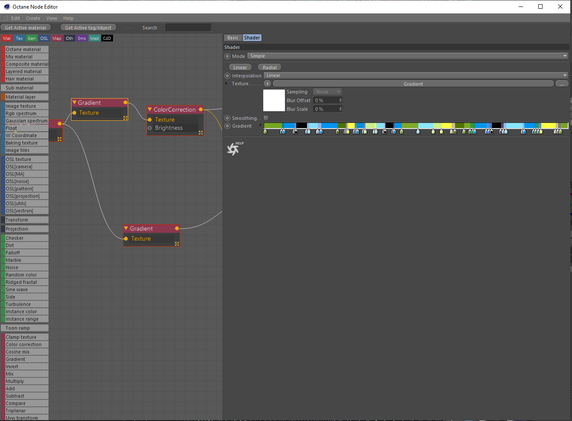Expand the Gradient disclosure triangle
The height and width of the screenshot is (421, 572).
pyautogui.click(x=260, y=125)
